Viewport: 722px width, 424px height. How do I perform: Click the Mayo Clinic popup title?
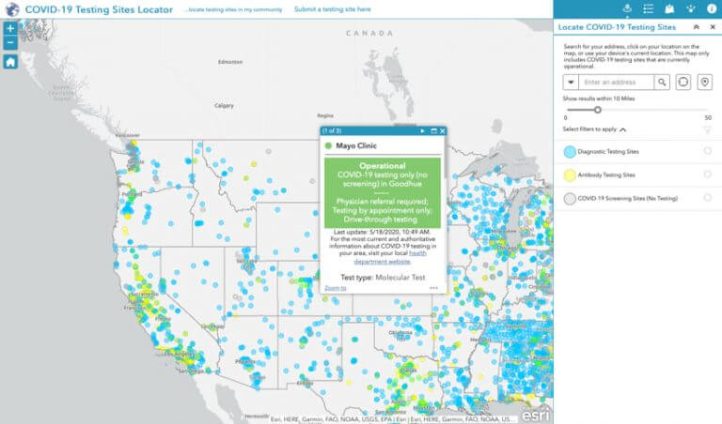click(x=356, y=145)
